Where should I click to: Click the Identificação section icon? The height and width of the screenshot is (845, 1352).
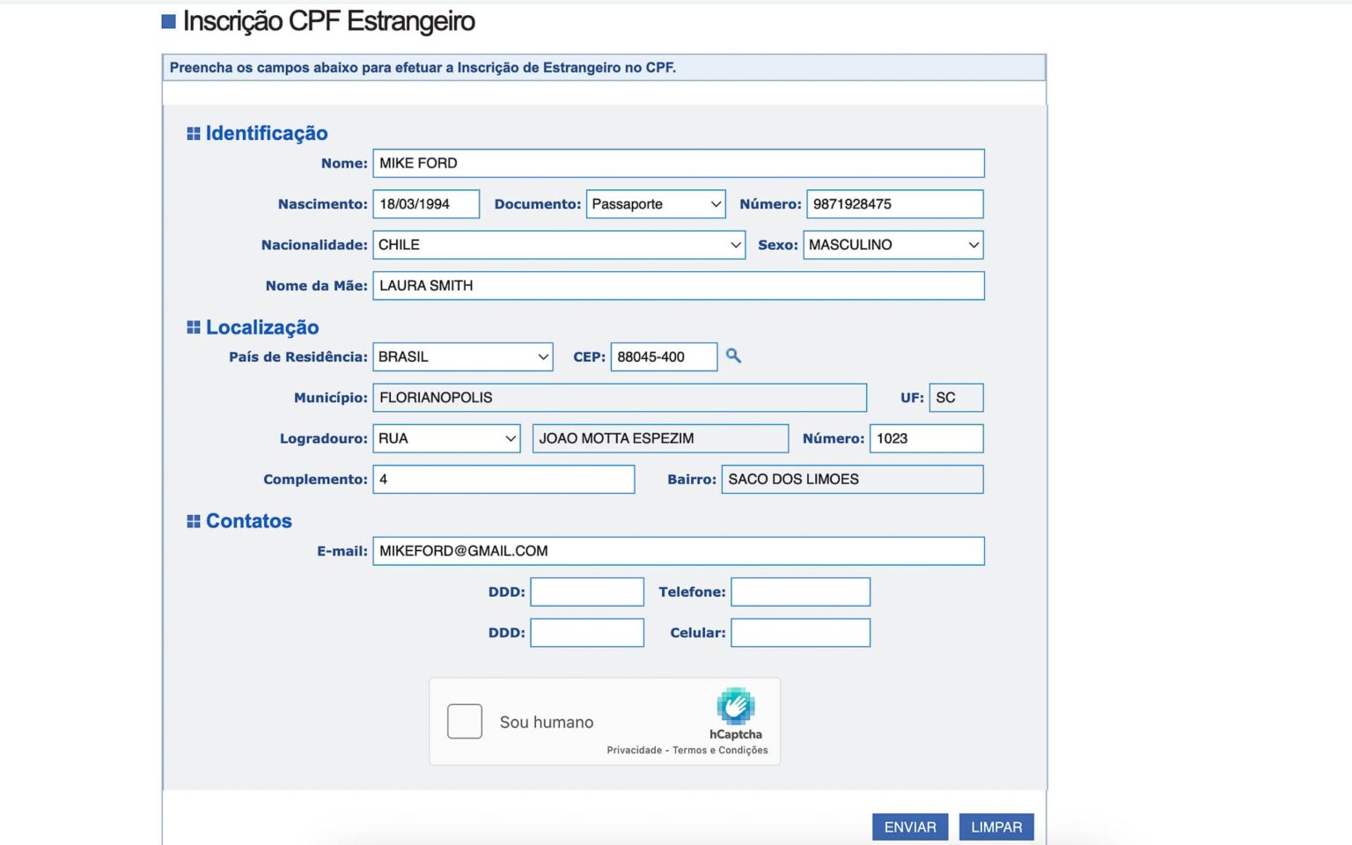(x=194, y=133)
